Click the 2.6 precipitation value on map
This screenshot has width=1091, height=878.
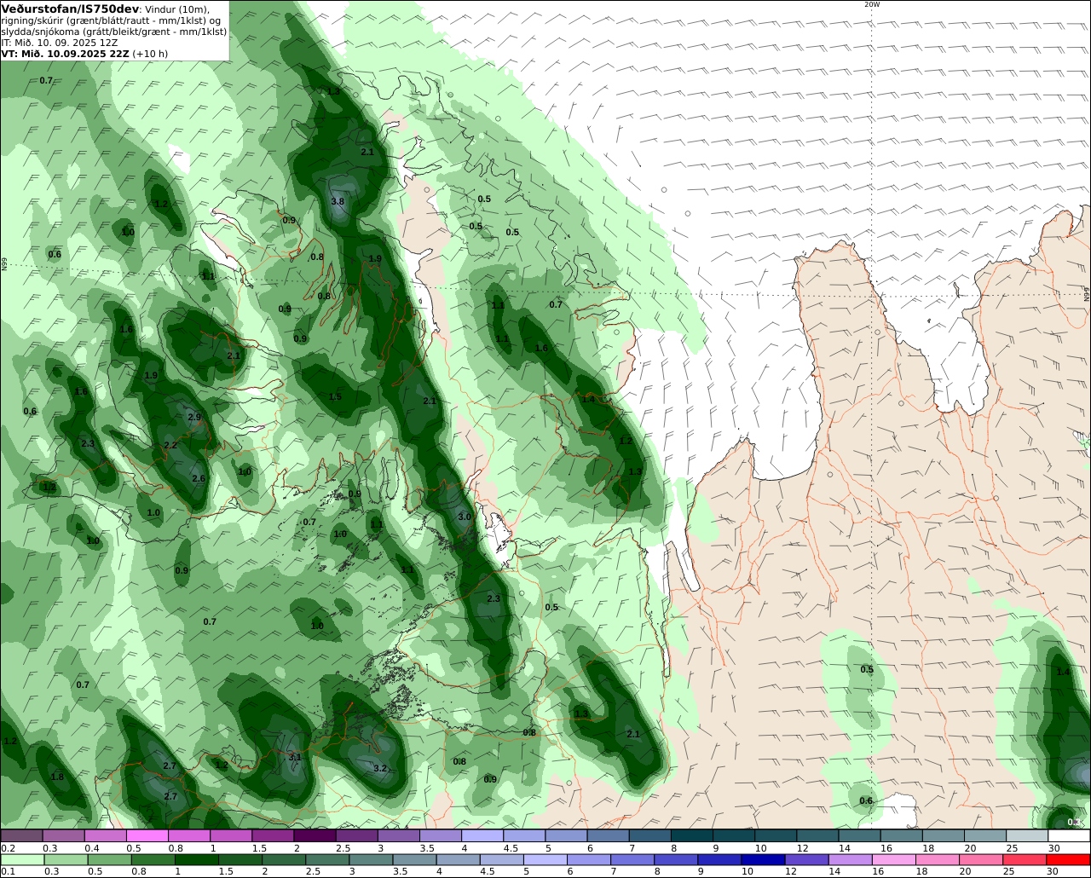(199, 479)
